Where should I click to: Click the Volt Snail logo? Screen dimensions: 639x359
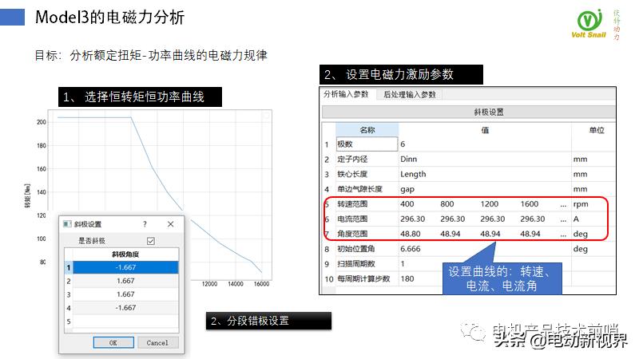[x=589, y=24]
